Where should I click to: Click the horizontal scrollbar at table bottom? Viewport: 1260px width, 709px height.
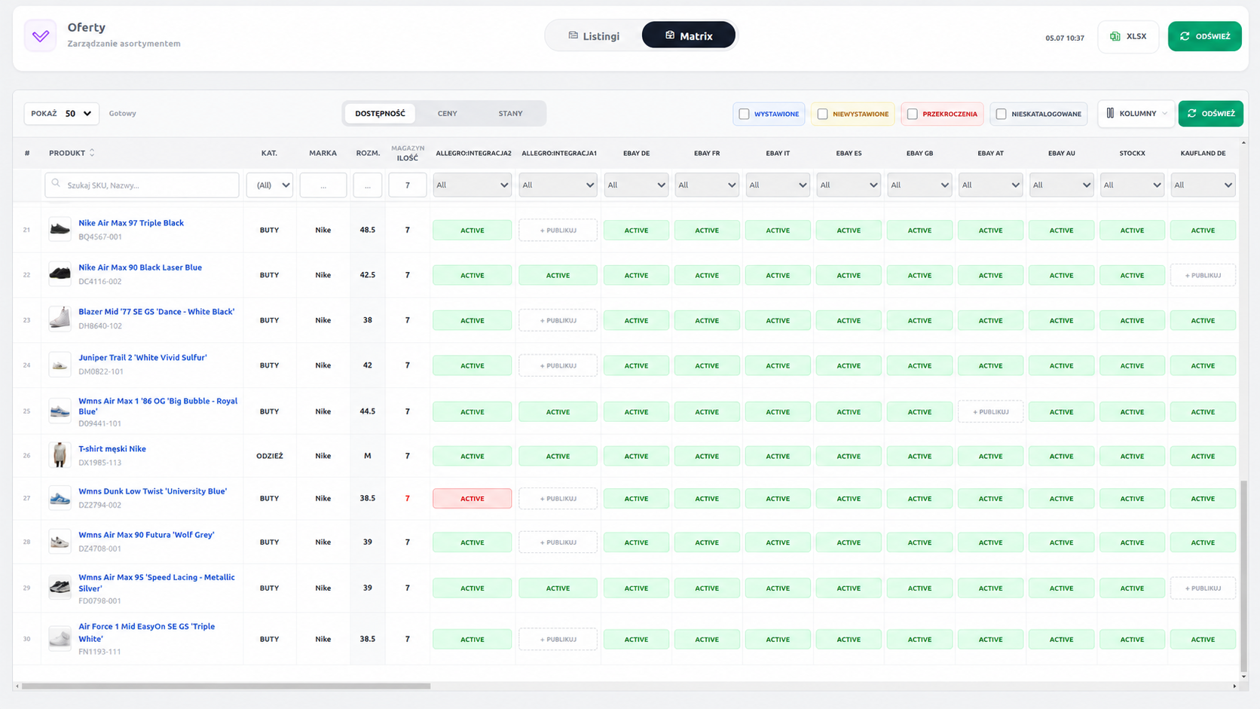coord(226,686)
